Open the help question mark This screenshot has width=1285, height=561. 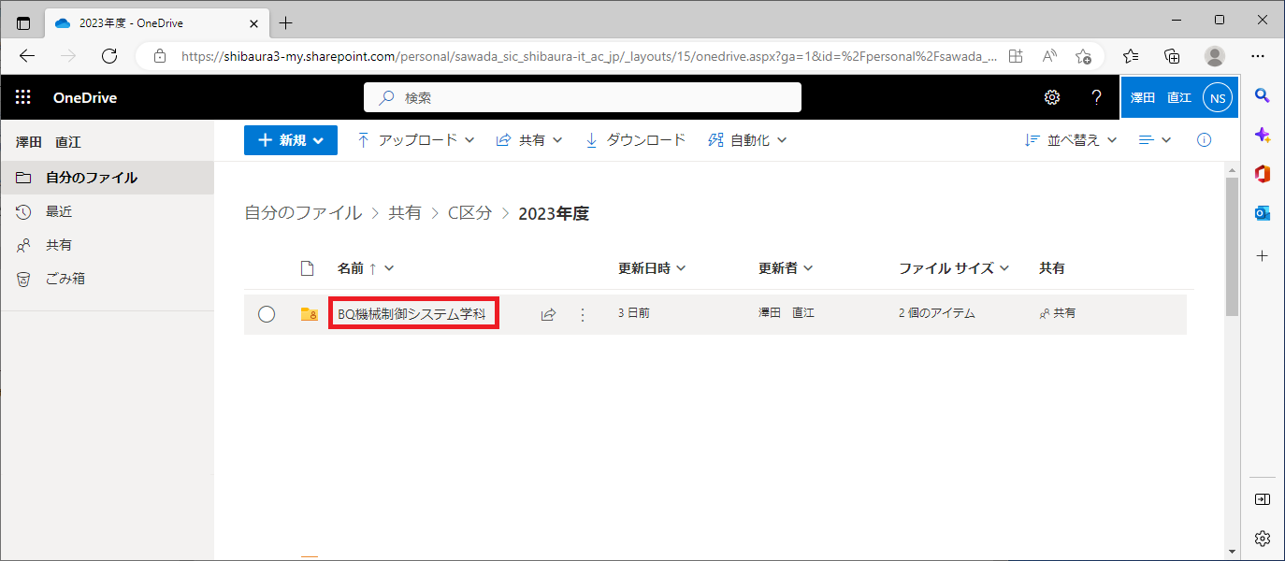tap(1097, 97)
